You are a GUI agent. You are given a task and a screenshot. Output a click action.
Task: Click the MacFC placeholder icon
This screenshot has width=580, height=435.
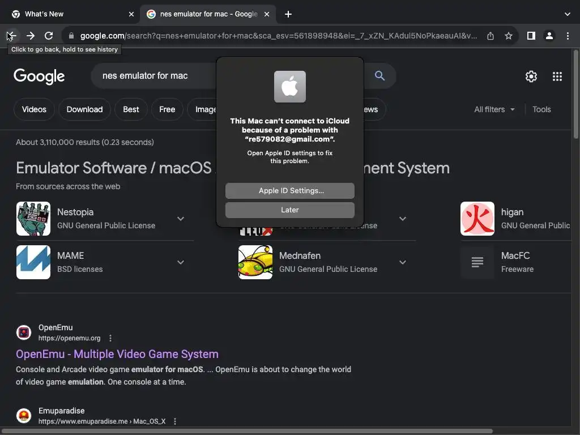[477, 262]
